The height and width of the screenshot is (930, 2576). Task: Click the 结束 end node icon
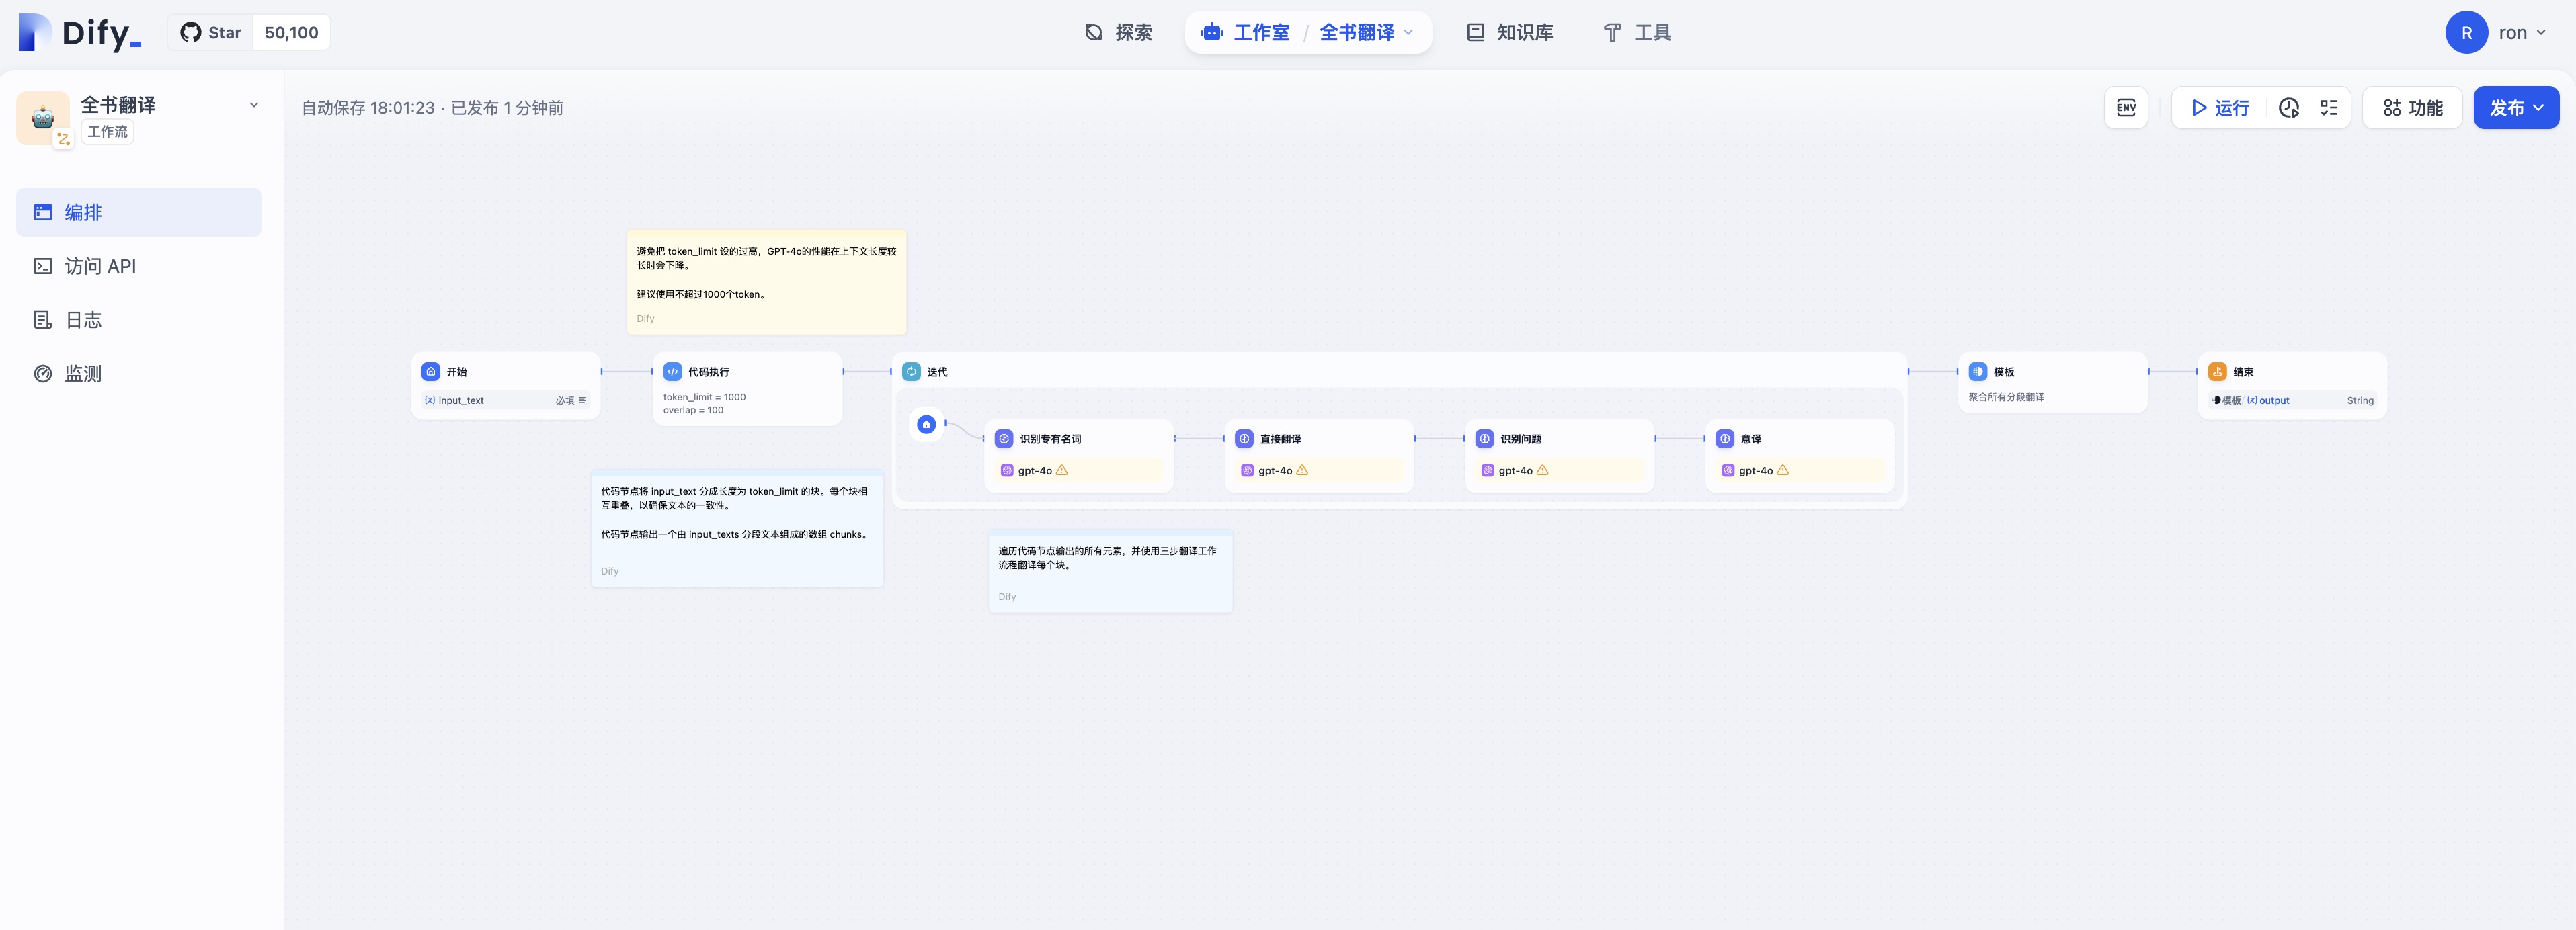[x=2217, y=371]
